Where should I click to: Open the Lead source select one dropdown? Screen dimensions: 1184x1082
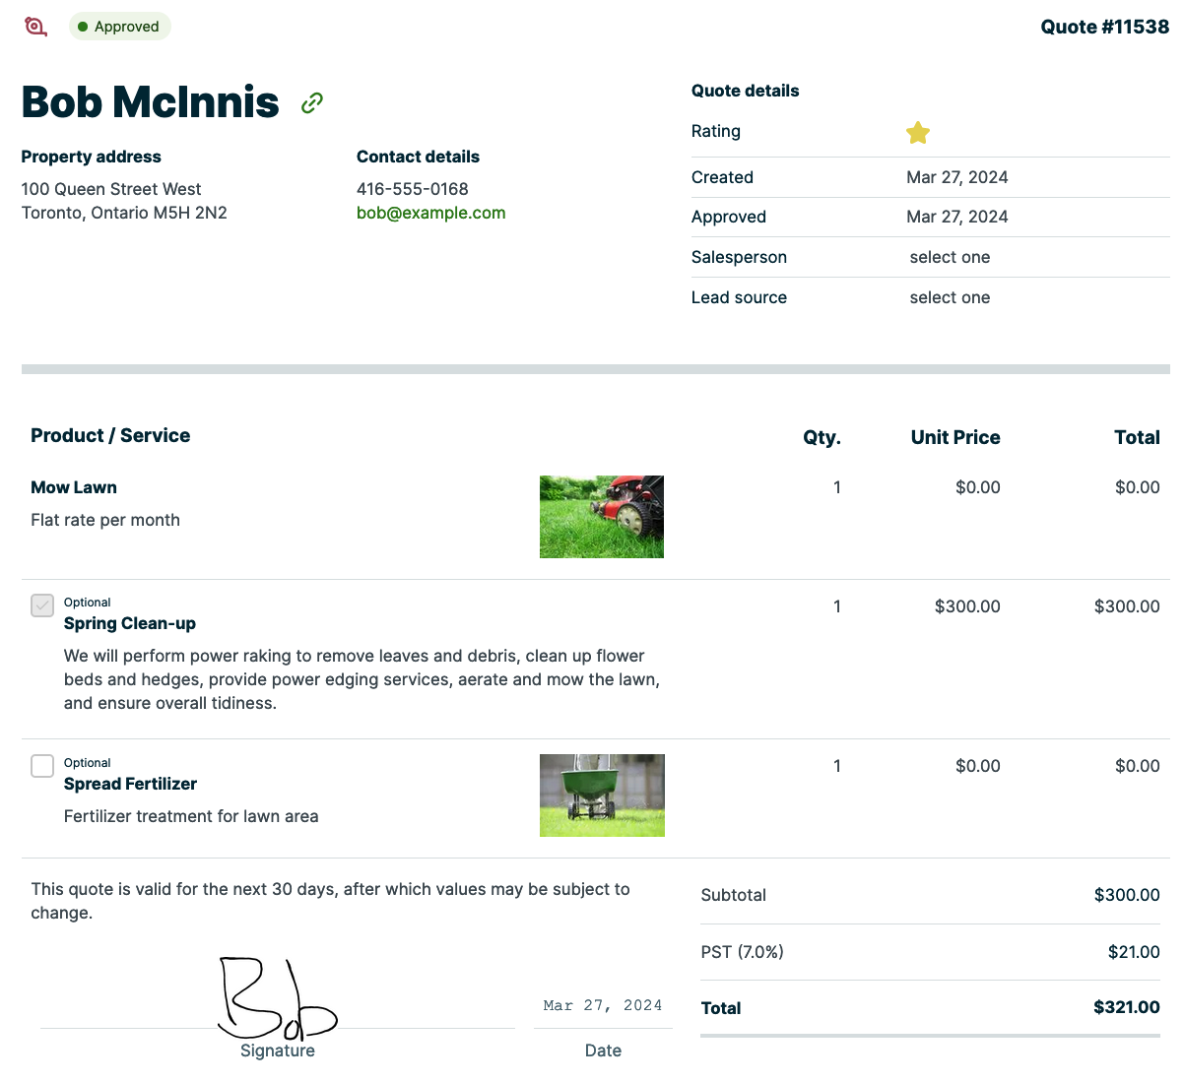click(x=950, y=297)
